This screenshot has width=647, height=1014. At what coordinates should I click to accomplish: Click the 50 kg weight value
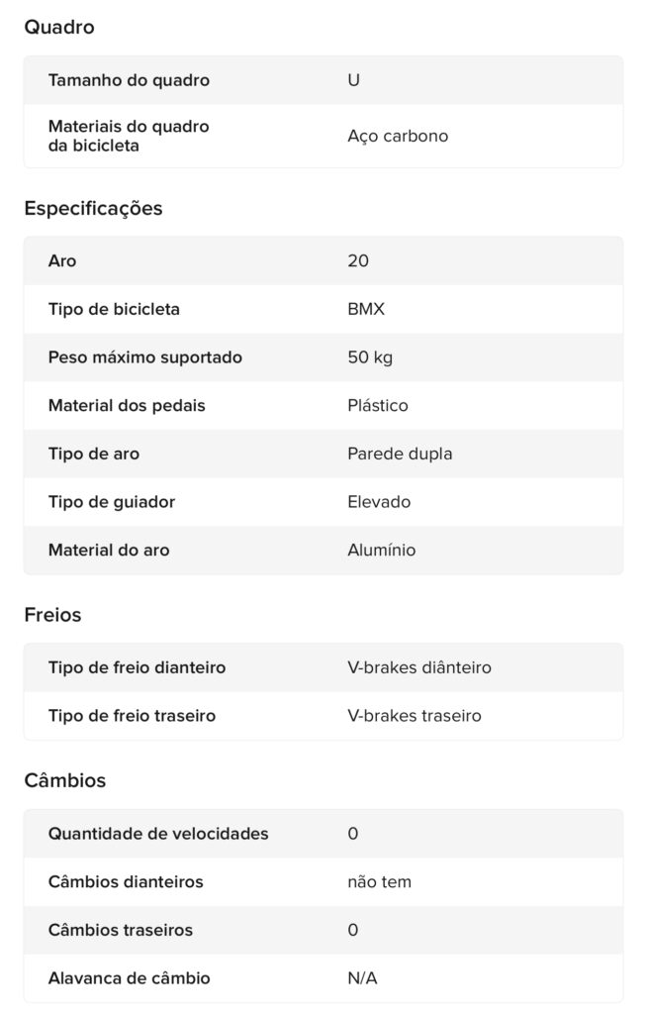(x=370, y=357)
